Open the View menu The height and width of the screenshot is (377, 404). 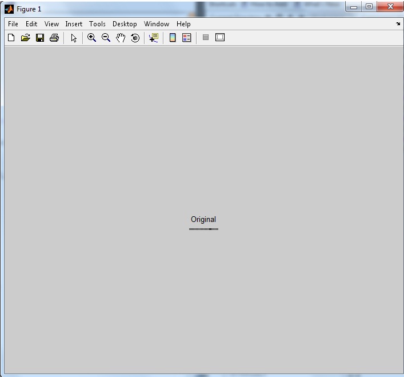pos(51,24)
